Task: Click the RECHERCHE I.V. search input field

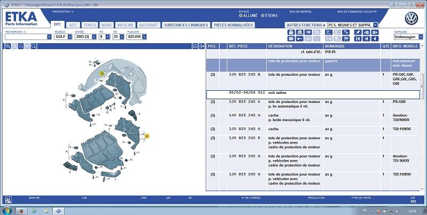Action: pyautogui.click(x=26, y=37)
